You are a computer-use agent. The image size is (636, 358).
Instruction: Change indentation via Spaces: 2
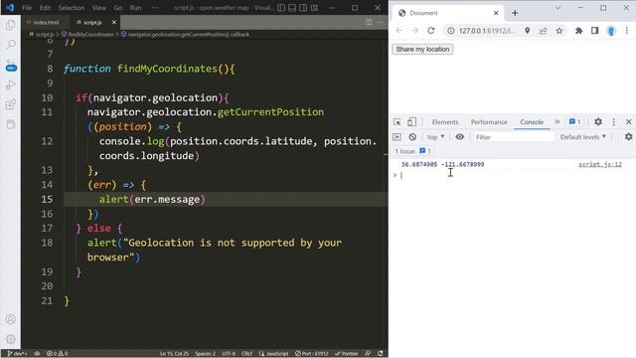tap(206, 354)
